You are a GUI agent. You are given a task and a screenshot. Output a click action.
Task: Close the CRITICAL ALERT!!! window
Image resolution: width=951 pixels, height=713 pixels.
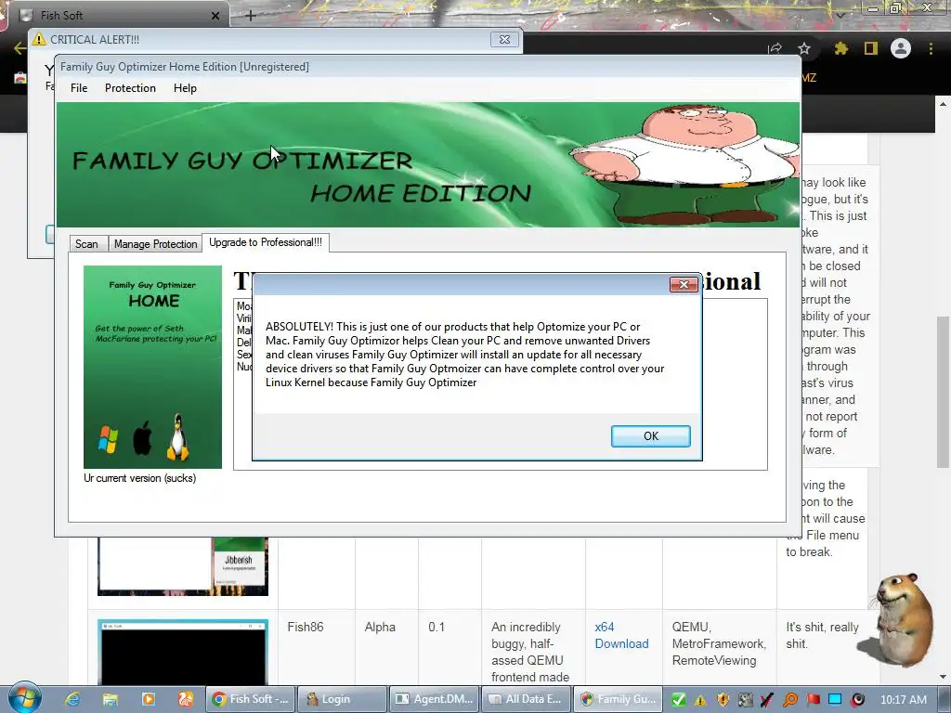coord(504,39)
